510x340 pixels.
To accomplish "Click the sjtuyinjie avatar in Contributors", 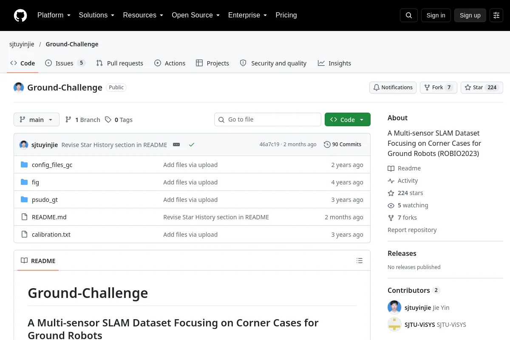I will [394, 307].
